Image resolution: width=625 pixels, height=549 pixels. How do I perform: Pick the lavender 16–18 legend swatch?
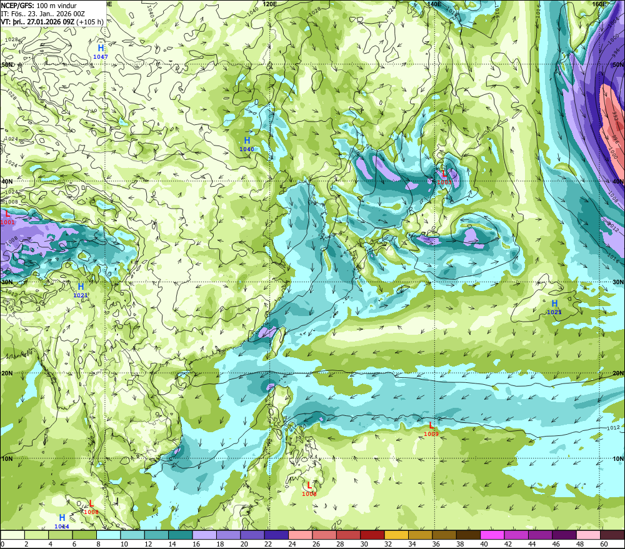(x=204, y=535)
